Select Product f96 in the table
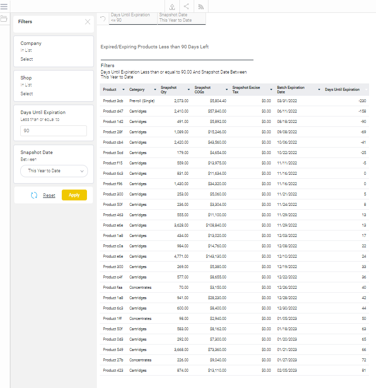 point(113,184)
